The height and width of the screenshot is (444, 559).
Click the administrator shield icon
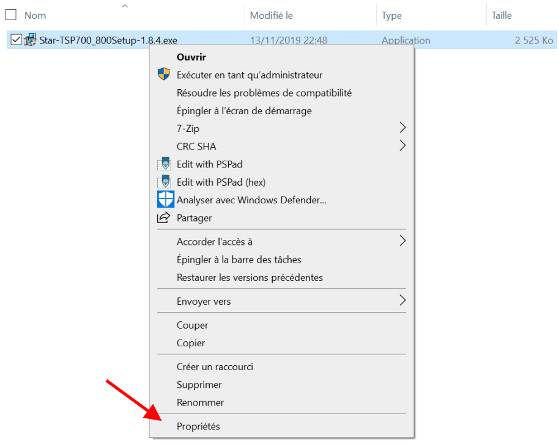163,75
